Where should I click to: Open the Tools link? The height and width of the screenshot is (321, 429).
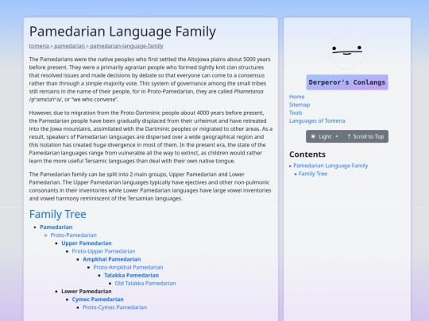coord(296,113)
